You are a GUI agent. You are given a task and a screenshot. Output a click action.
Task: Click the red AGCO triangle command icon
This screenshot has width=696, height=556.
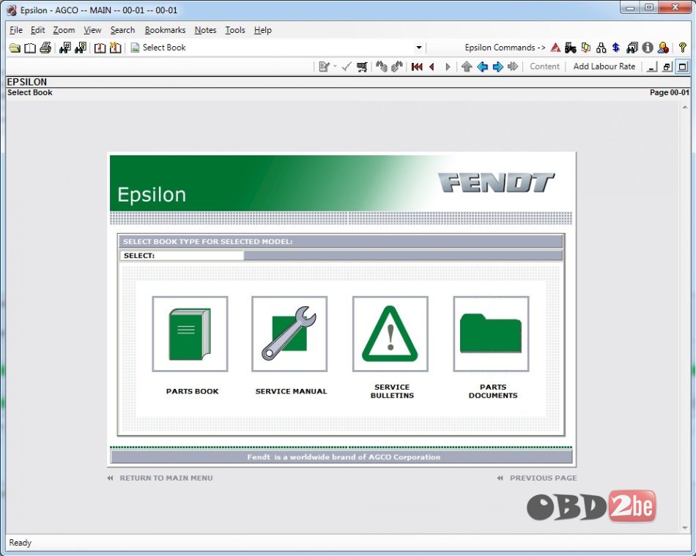click(x=555, y=48)
